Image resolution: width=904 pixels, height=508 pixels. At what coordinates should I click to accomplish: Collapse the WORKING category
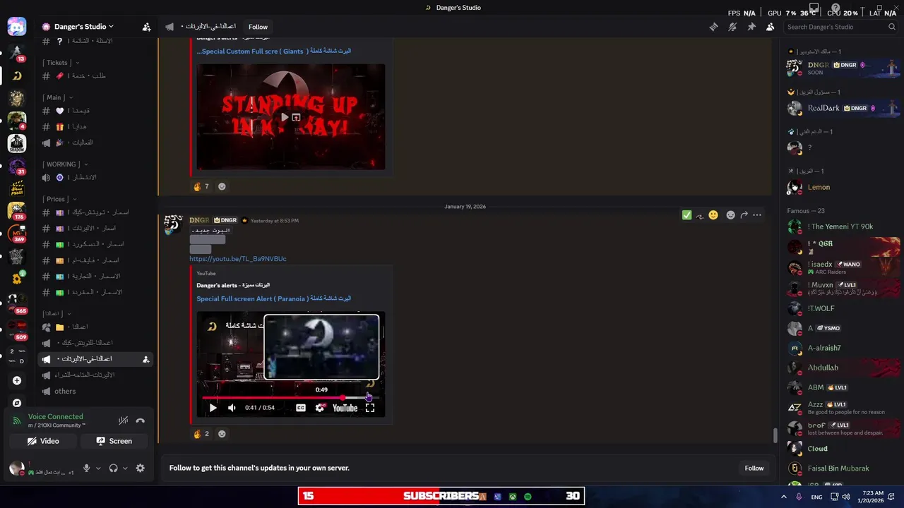(65, 164)
